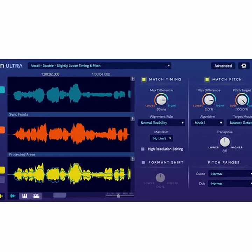Open the Alignment Rule Normal Flexibility dropdown

click(161, 123)
